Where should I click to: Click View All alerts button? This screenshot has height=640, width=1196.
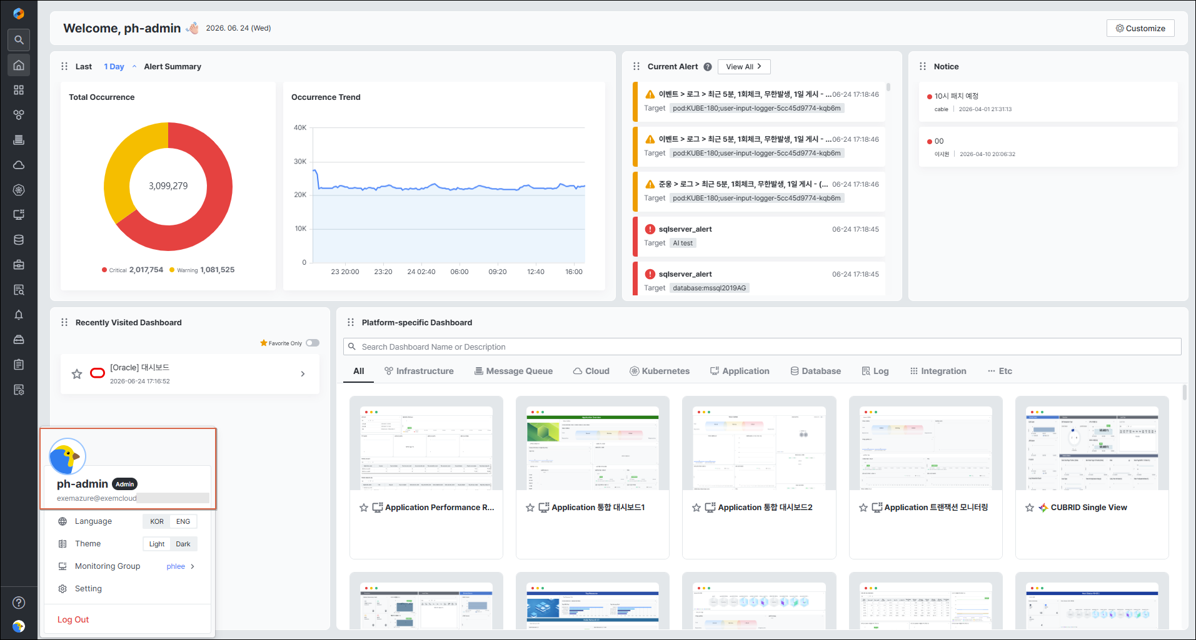[744, 67]
